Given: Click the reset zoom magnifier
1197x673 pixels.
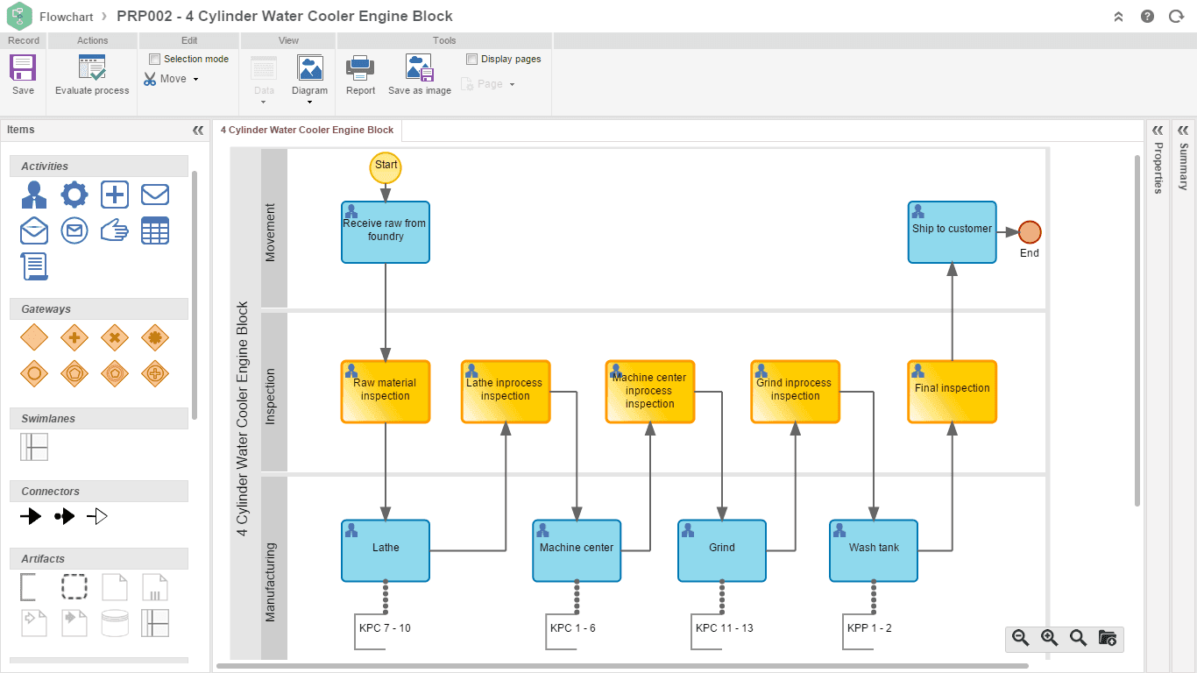Looking at the screenshot, I should [x=1078, y=638].
